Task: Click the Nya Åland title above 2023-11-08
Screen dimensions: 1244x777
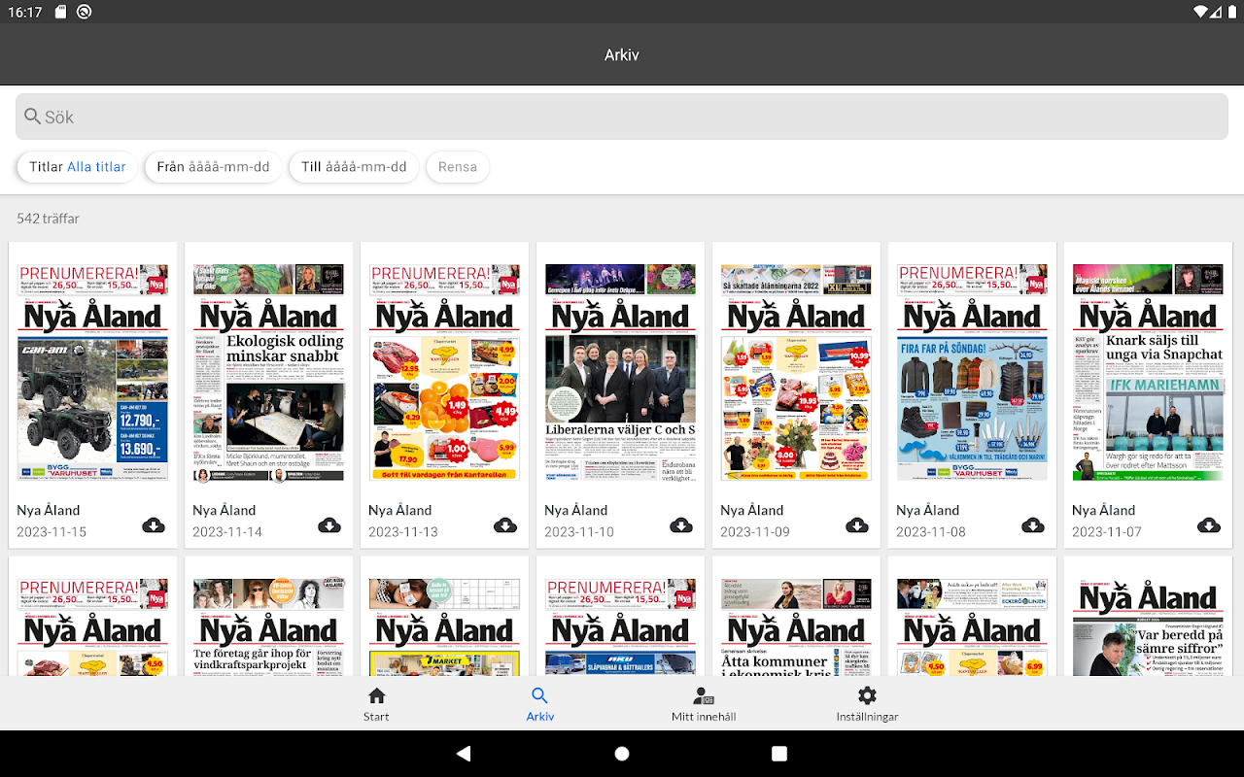Action: click(928, 510)
